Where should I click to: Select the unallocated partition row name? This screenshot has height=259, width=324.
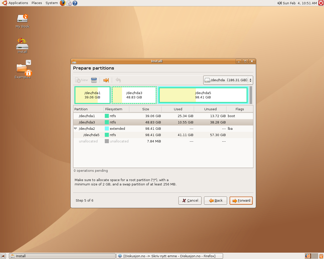88,141
